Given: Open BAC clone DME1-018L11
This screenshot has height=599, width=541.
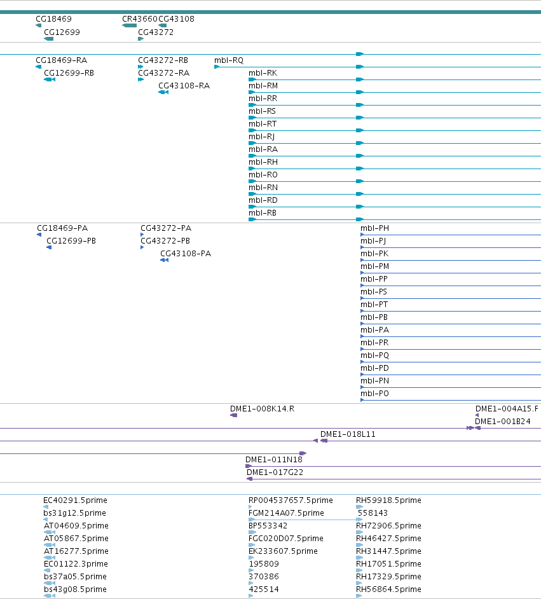Looking at the screenshot, I should 348,434.
